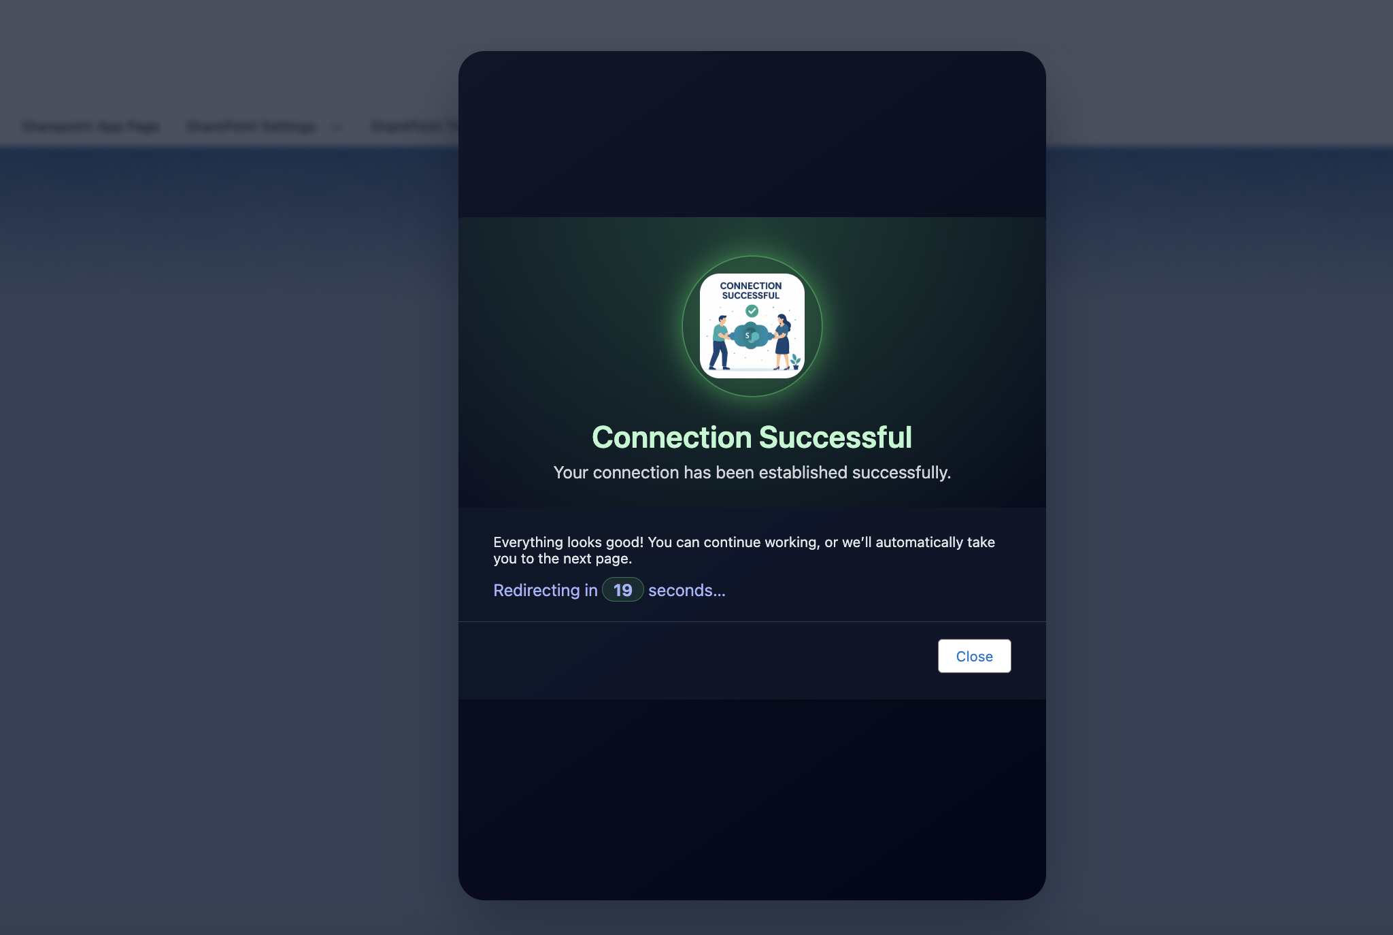The image size is (1393, 935).
Task: Expand the SharePoint Settings dropdown chevron
Action: coord(337,127)
